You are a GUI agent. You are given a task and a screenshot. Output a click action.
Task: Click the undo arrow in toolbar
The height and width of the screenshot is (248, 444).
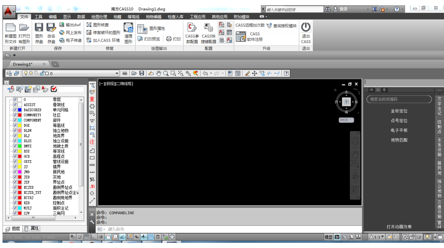205,73
